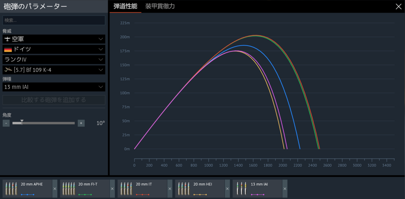Remove the 20 mm APHE shell card
The image size is (405, 199).
tap(55, 189)
